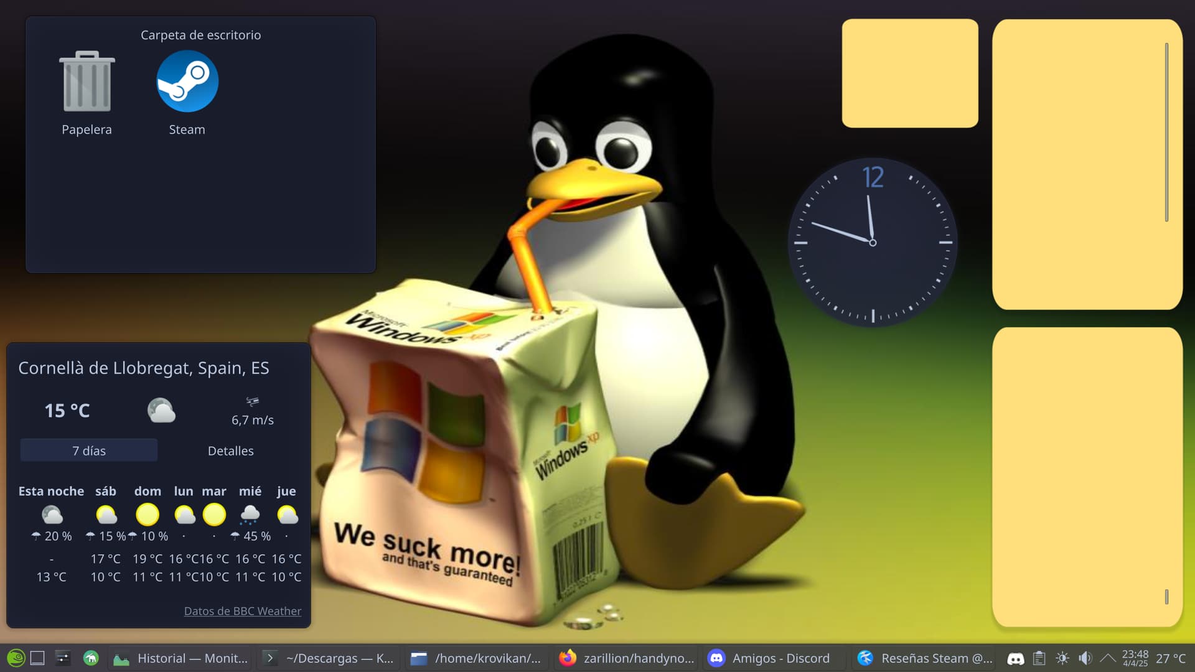Open the clipboard tray icon
Viewport: 1195px width, 672px height.
point(1039,658)
